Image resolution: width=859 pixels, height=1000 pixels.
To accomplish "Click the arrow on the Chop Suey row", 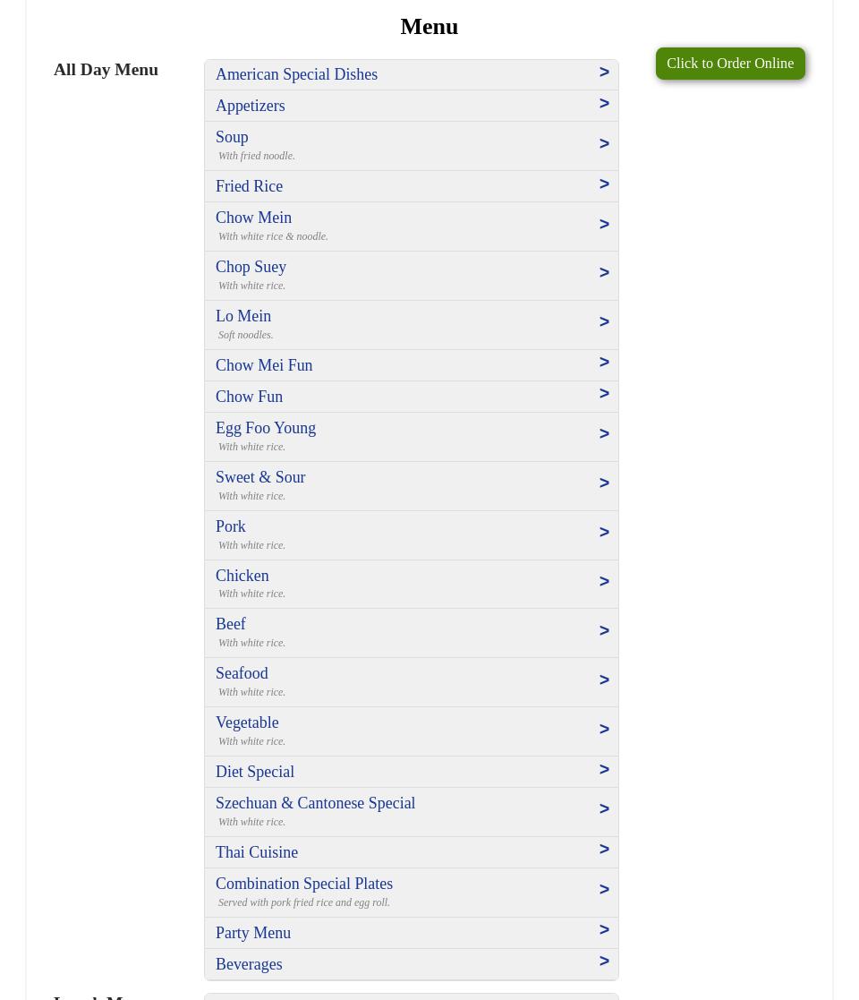I will pyautogui.click(x=604, y=273).
